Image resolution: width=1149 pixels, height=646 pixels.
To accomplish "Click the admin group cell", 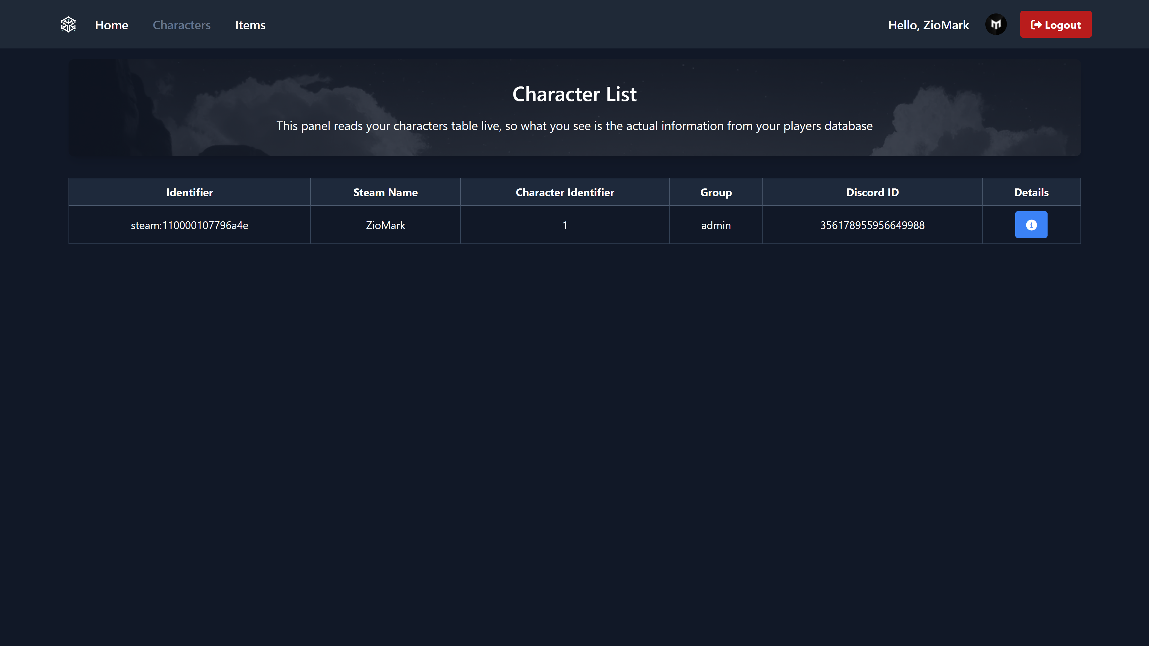I will (716, 225).
